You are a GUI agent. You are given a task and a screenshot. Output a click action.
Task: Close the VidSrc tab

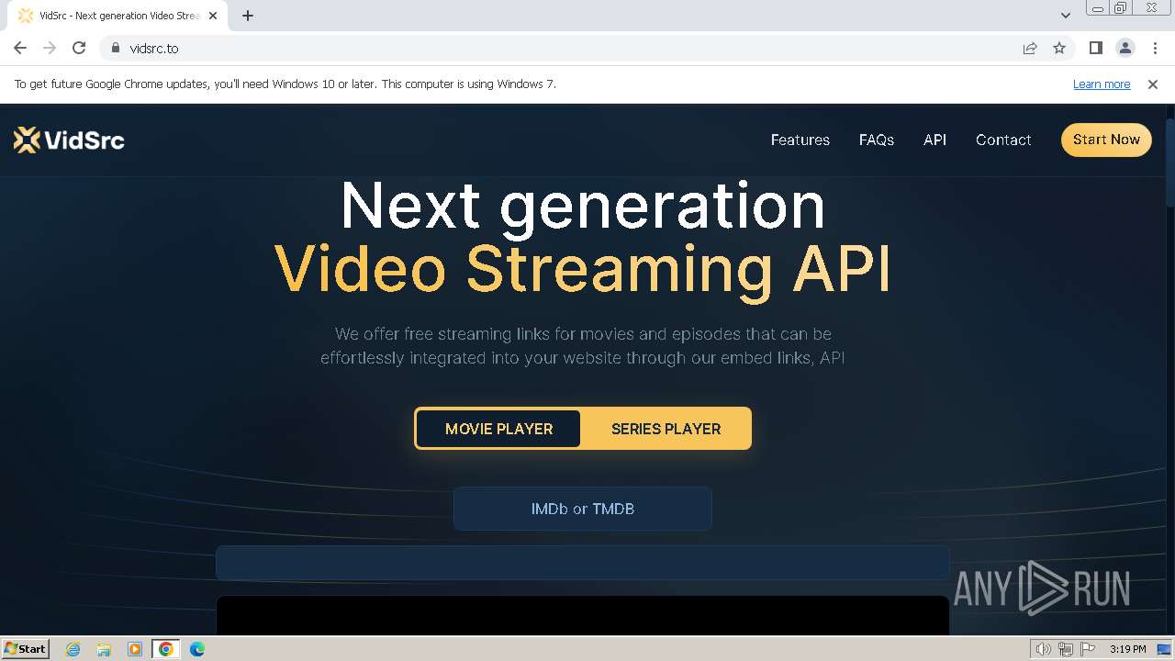click(213, 16)
